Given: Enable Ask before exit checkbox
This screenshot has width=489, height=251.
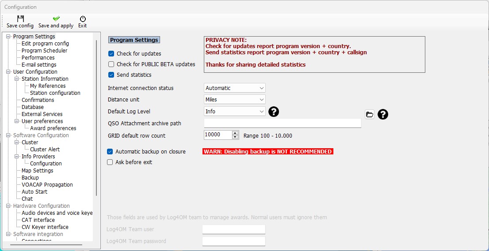Looking at the screenshot, I should [x=110, y=162].
